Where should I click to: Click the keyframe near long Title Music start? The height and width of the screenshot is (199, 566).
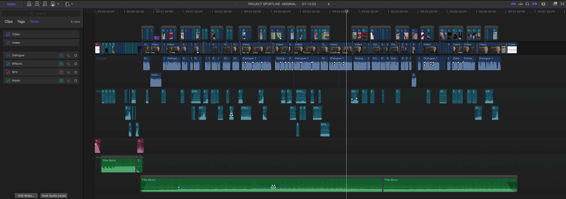coord(179,187)
